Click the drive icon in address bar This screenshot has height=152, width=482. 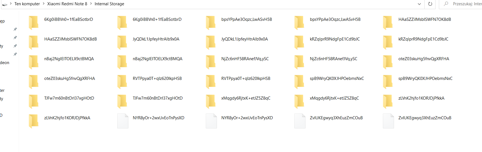tap(4, 4)
